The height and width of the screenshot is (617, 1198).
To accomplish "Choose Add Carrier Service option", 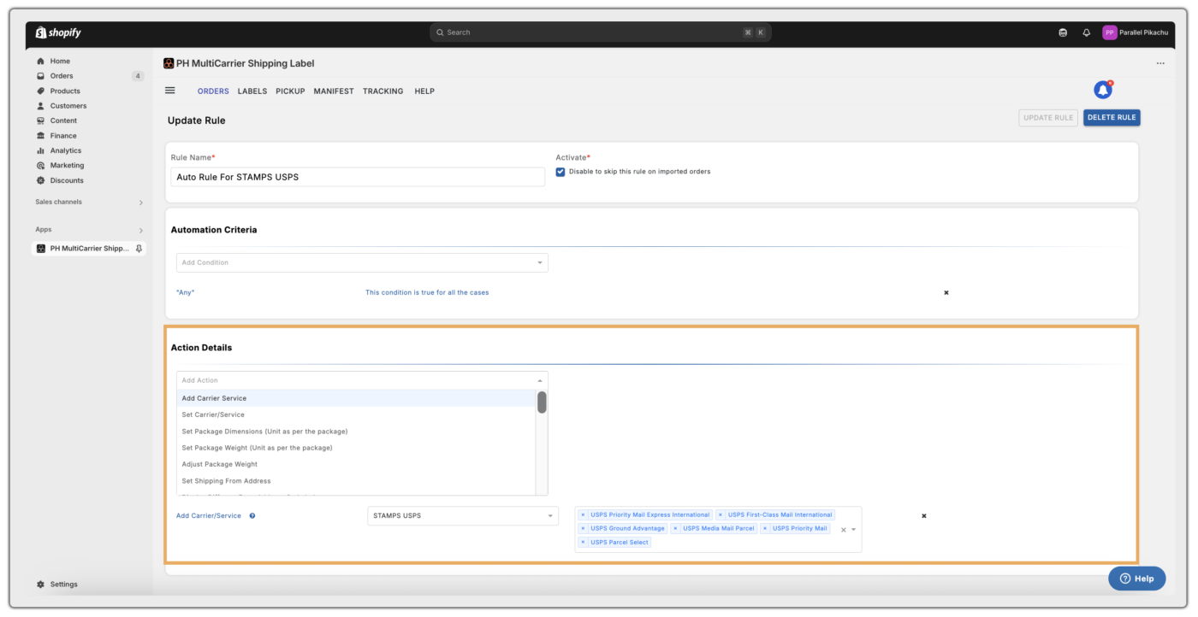I will [356, 398].
